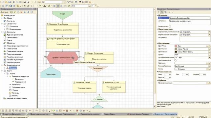Select the Константы tree item

[11, 21]
